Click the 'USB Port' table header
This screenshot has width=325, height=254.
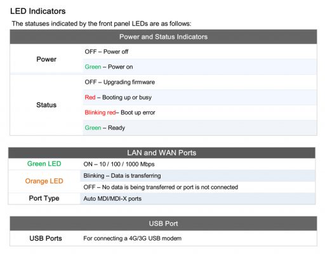coord(163,224)
